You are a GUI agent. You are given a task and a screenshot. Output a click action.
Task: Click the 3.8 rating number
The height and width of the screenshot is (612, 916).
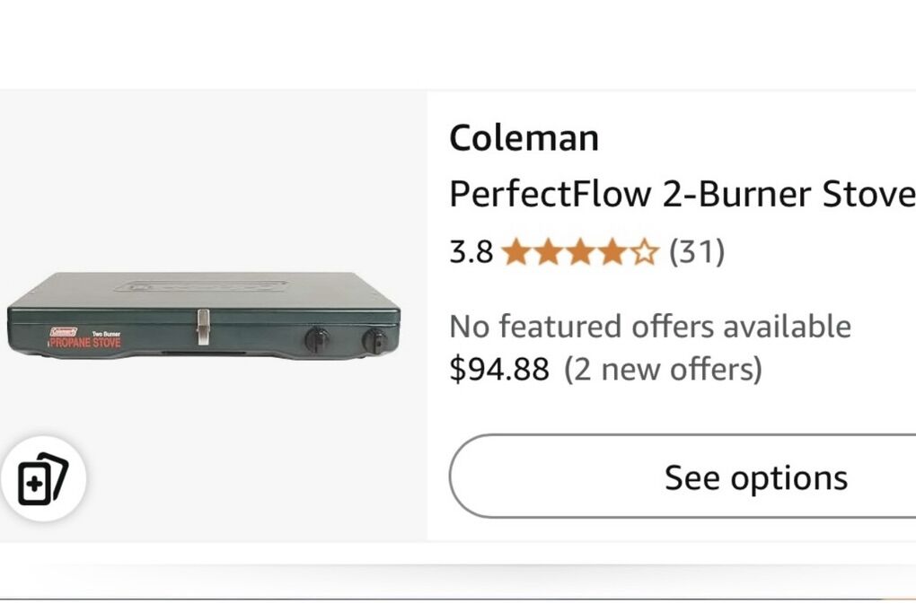pos(471,252)
